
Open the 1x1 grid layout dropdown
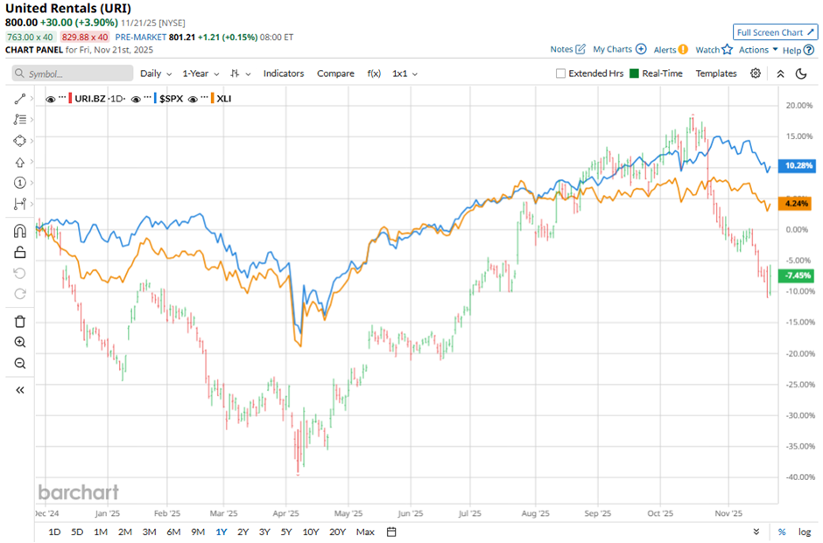pyautogui.click(x=404, y=74)
